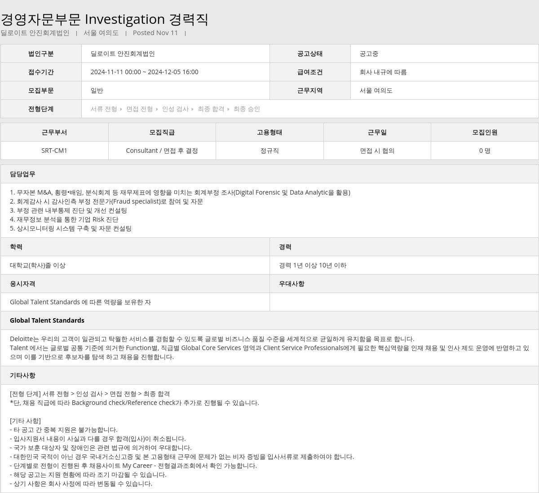Click duty line 1 about 무자본 M&A 조사
This screenshot has width=539, height=493.
tap(180, 192)
